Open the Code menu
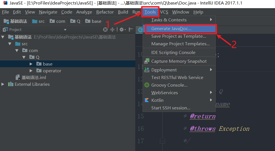 (x=67, y=12)
